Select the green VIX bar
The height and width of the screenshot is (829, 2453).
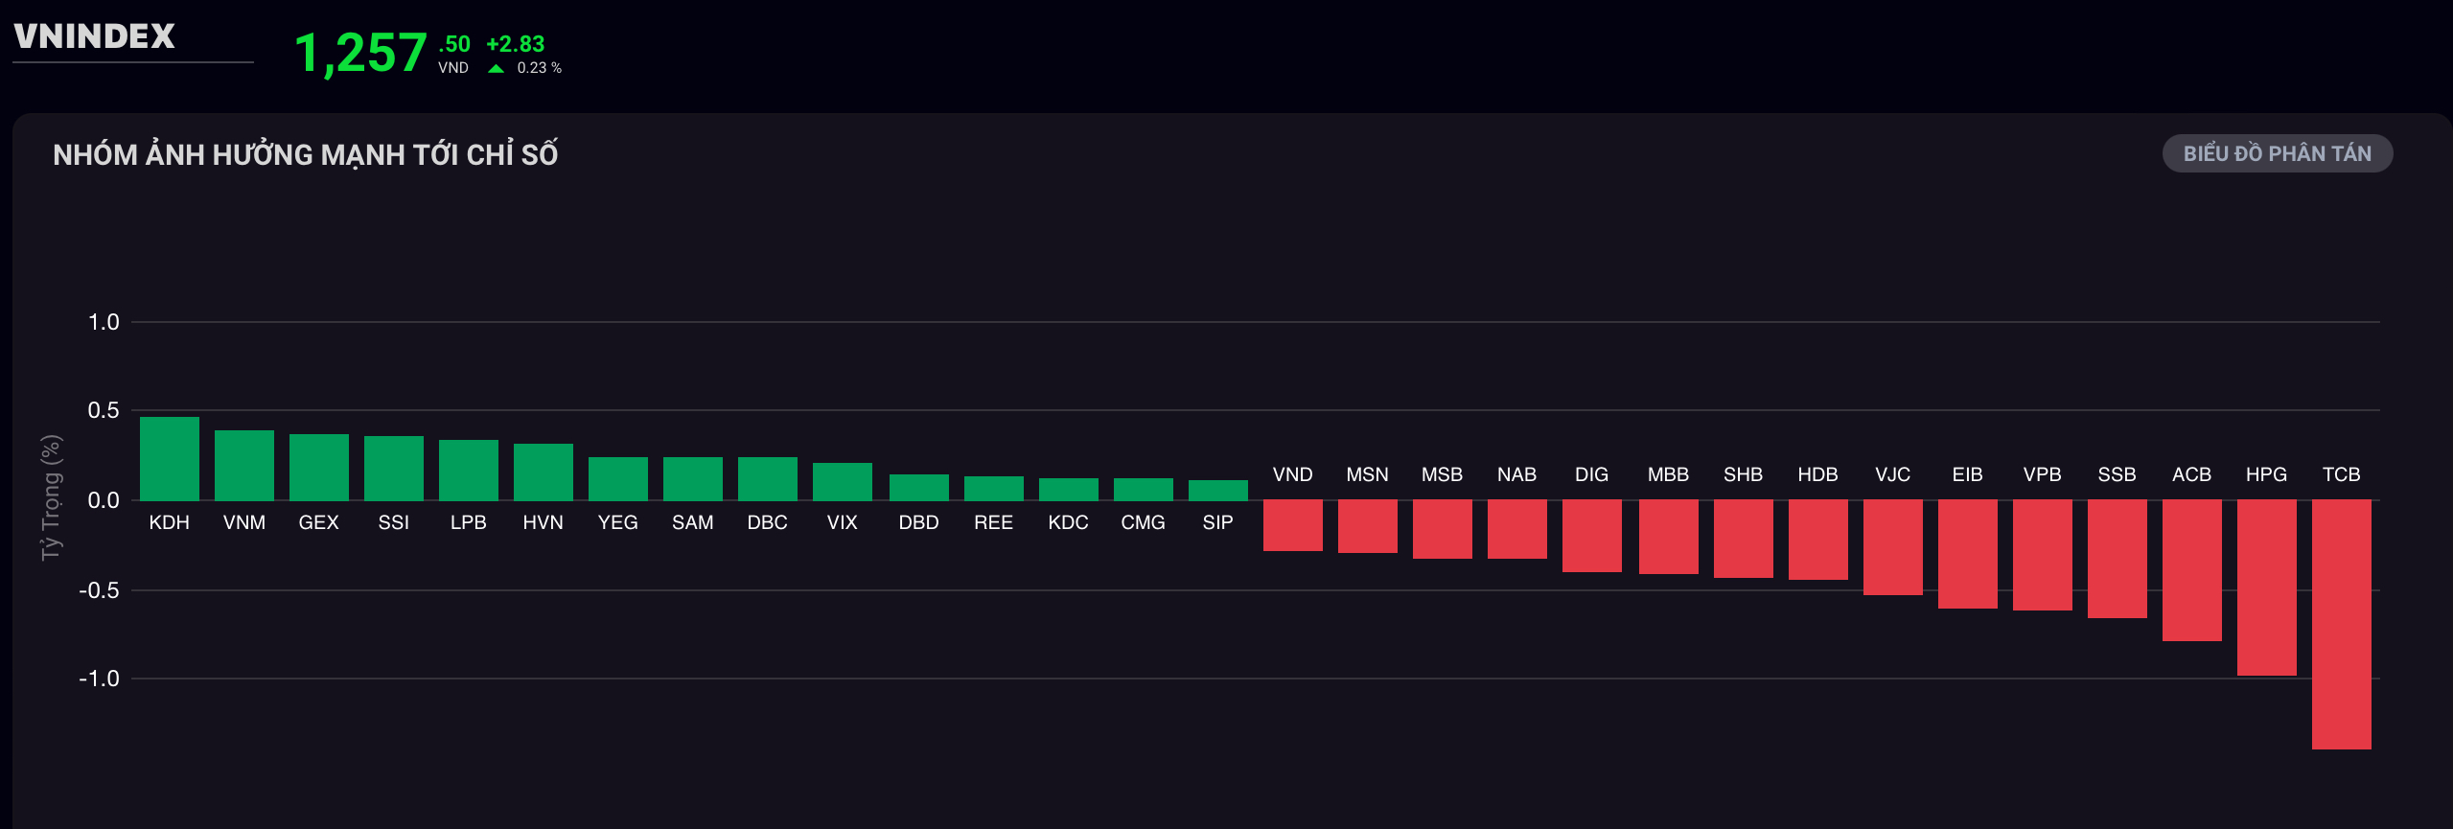(843, 481)
